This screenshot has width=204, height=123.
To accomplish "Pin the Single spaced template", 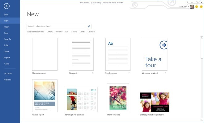I will tap(129, 73).
